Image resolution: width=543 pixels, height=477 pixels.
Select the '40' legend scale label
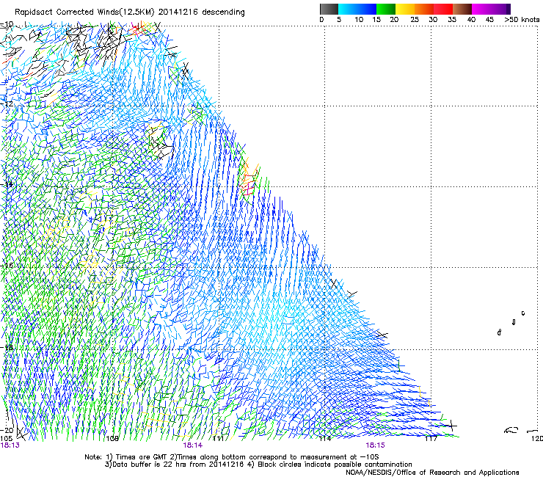(471, 20)
